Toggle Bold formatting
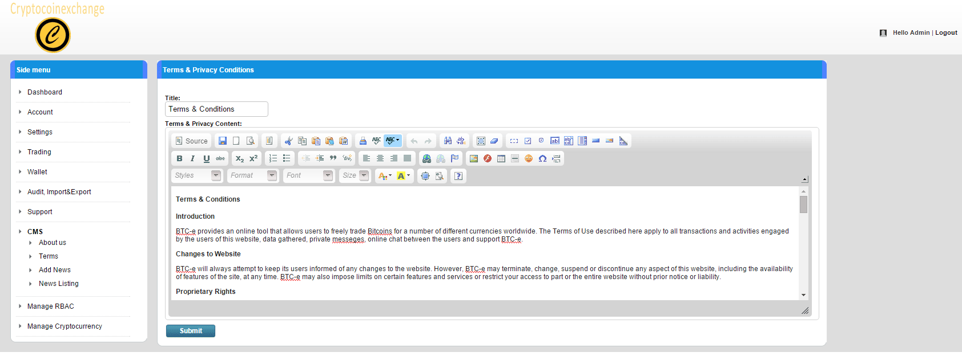The height and width of the screenshot is (356, 962). pyautogui.click(x=179, y=158)
